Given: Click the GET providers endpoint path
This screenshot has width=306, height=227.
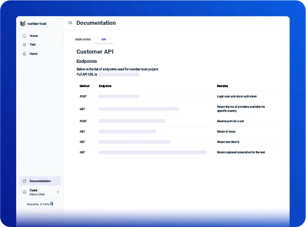Looking at the screenshot, I should tap(138, 109).
